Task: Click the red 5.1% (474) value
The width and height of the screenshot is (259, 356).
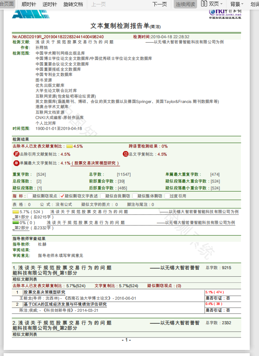Action: (215, 292)
